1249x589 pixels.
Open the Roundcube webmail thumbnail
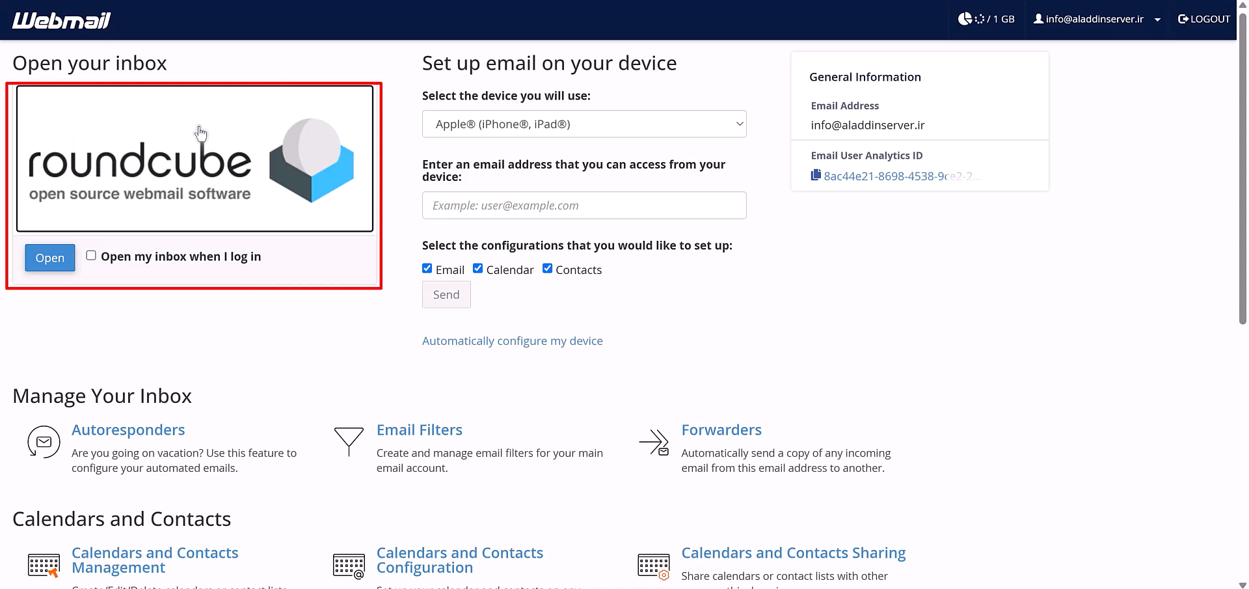[195, 159]
